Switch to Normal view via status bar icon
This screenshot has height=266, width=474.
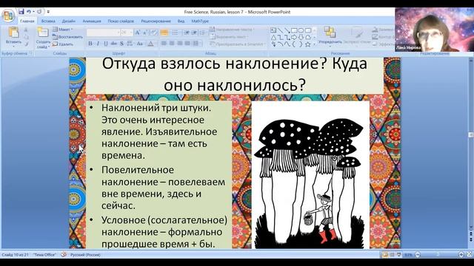[385, 255]
